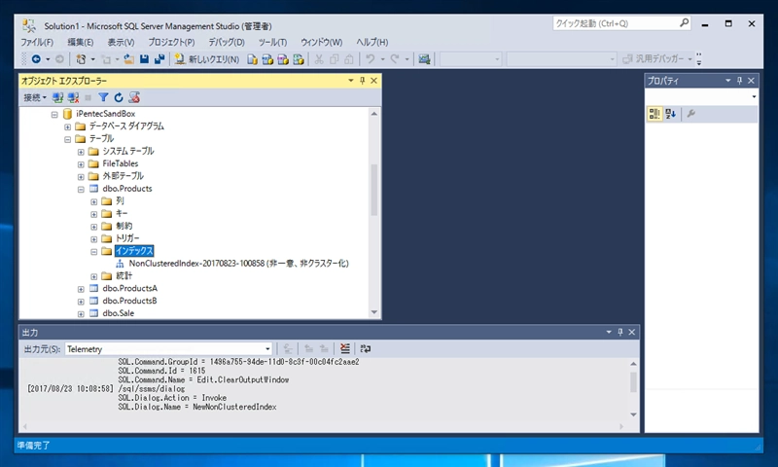Expand the データベース ダイアグラム folder
Screen dimensions: 778x467
[67, 126]
